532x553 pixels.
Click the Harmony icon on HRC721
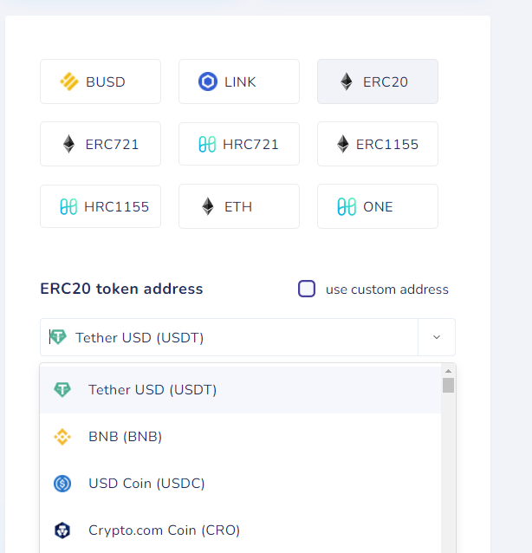207,145
